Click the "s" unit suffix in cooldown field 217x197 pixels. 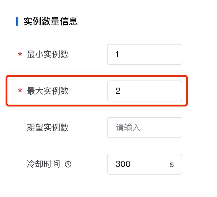(x=172, y=164)
